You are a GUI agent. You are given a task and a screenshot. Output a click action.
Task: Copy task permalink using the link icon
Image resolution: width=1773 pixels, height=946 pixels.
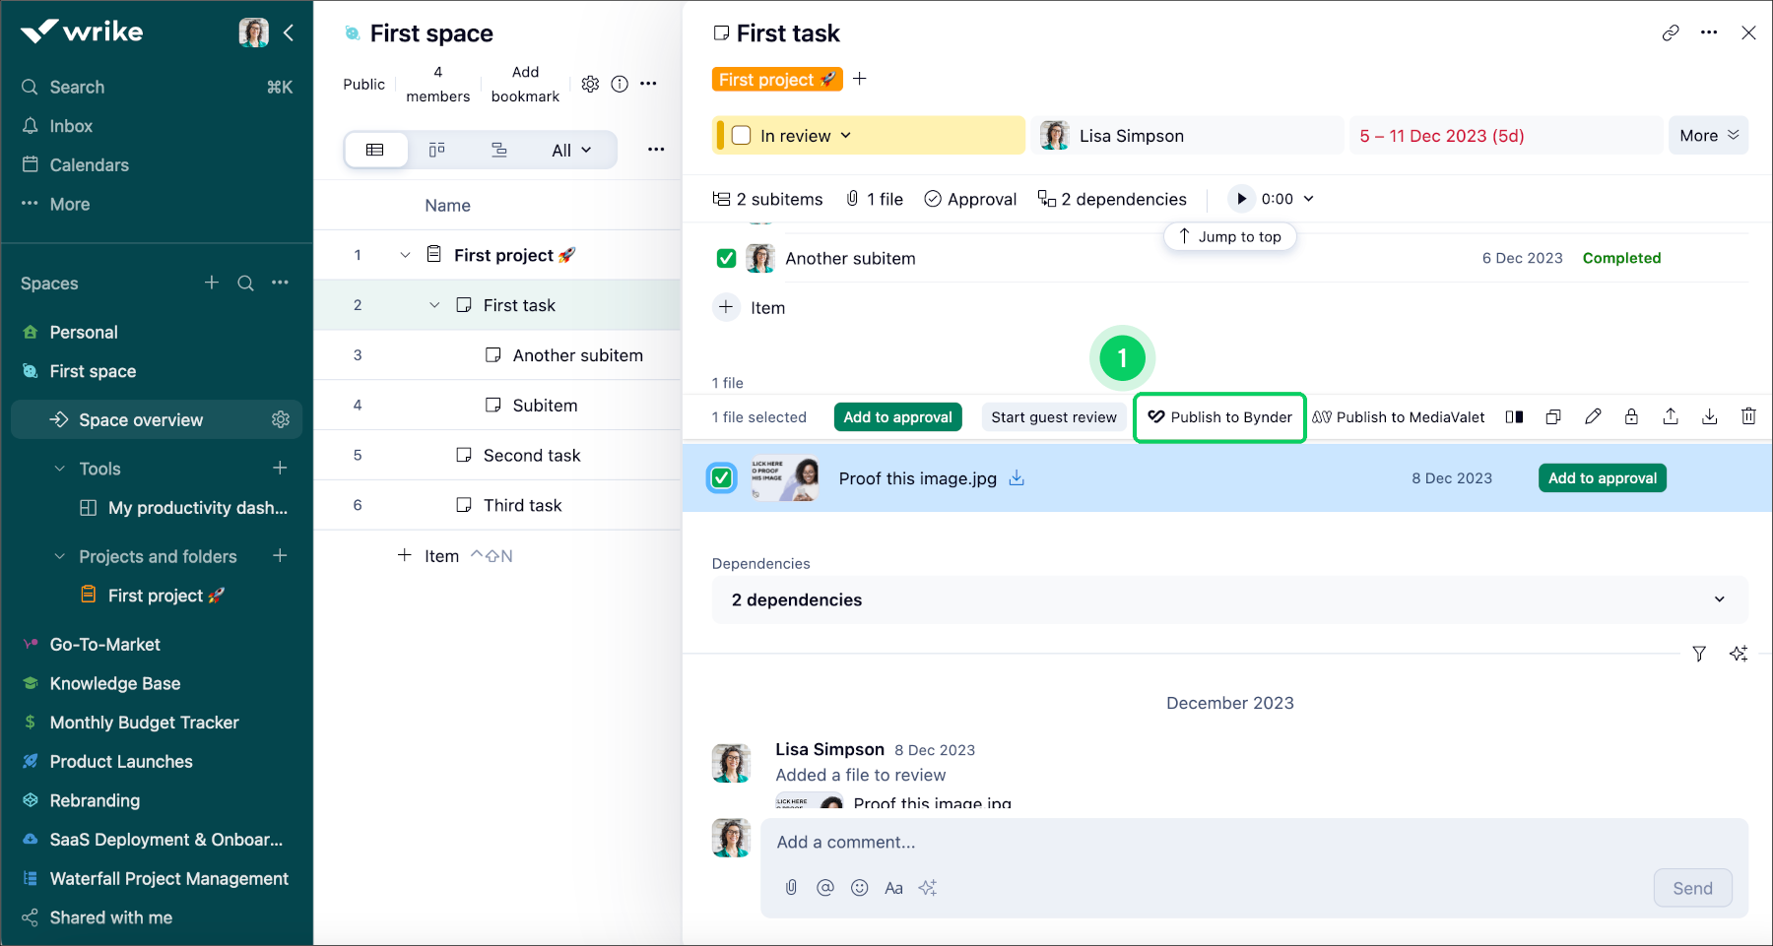click(x=1671, y=32)
